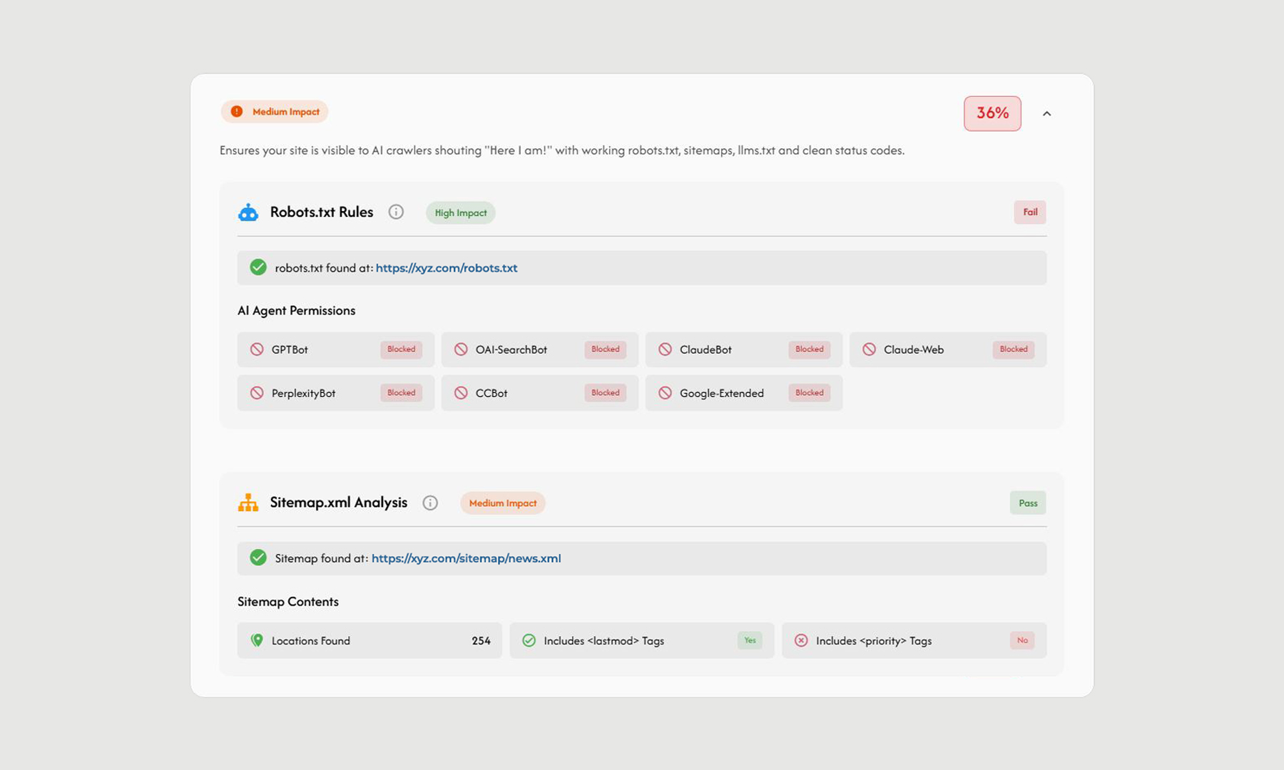
Task: Click the Fail status badge
Action: tap(1029, 212)
